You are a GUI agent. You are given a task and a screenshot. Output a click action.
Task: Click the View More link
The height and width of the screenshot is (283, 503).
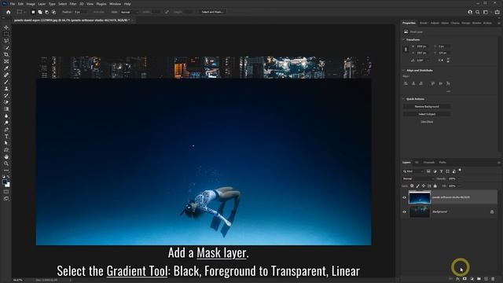[427, 122]
